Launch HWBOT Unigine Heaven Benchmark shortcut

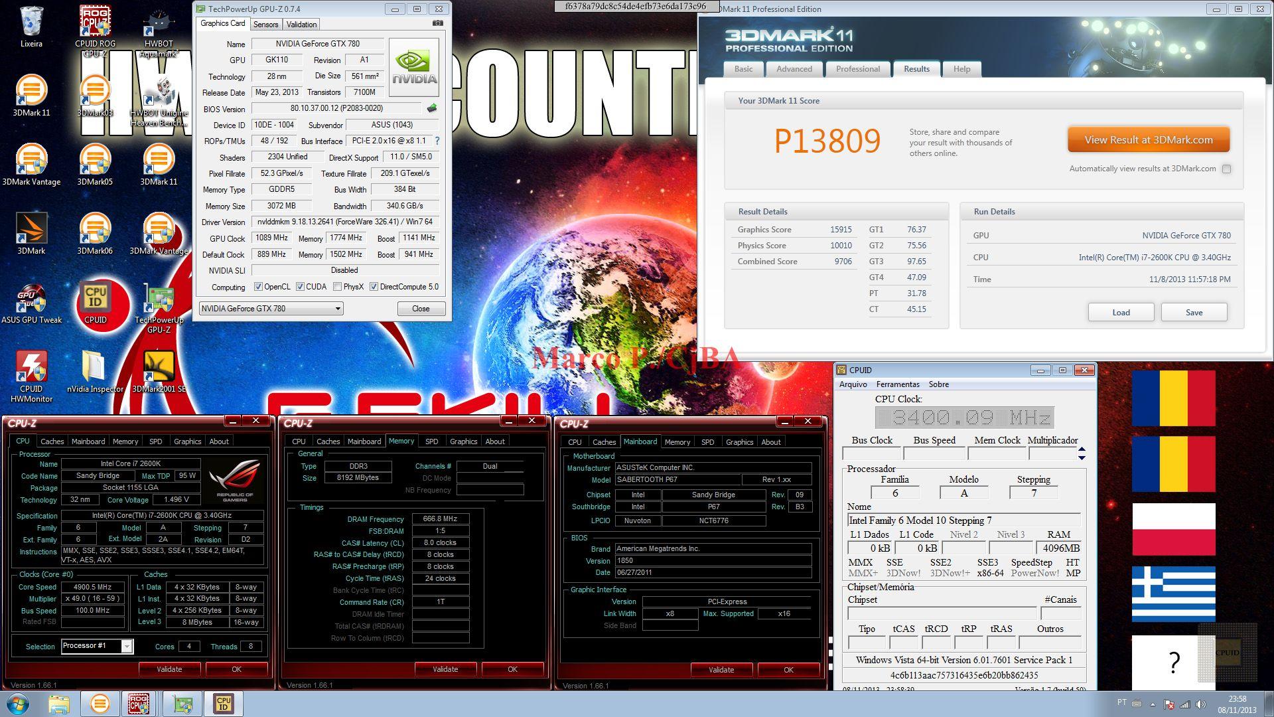click(159, 100)
